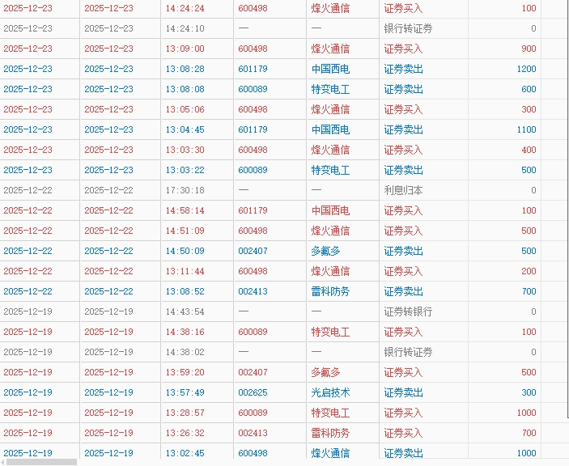This screenshot has height=466, width=569.
Task: Click 中国西电 in the 13:08:28 row
Action: pyautogui.click(x=330, y=69)
